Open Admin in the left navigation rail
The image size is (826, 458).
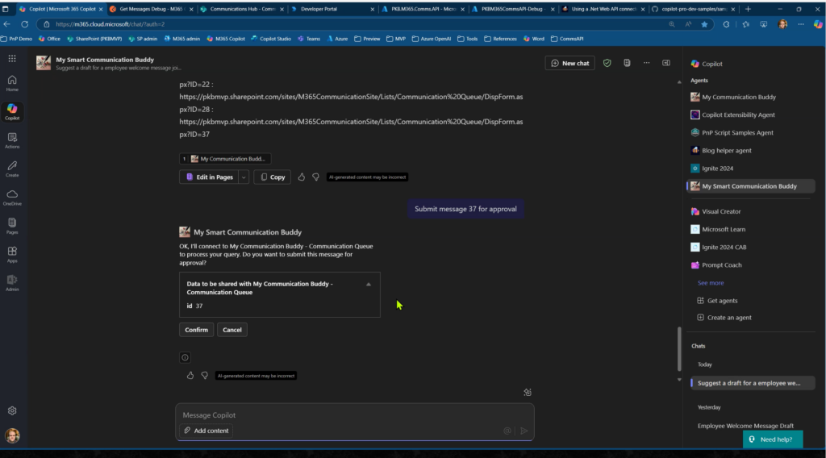12,282
